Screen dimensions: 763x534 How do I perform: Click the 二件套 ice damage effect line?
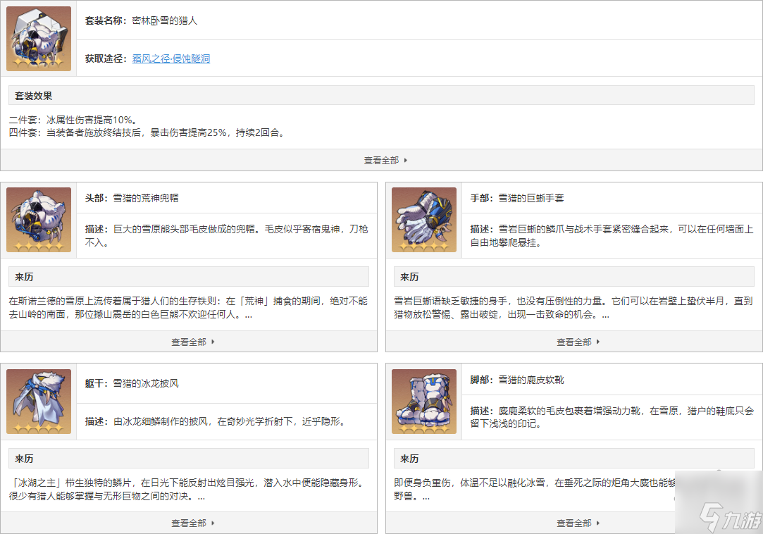tap(73, 120)
